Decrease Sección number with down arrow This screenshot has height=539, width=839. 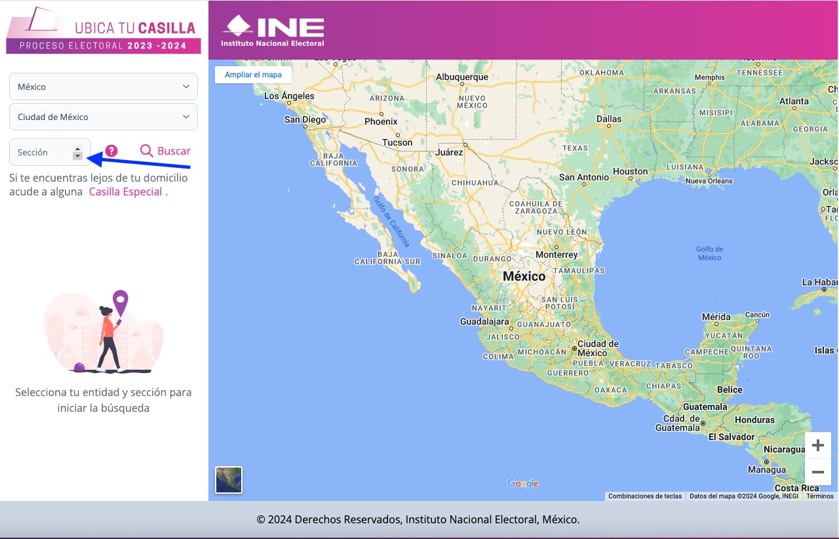pyautogui.click(x=77, y=156)
